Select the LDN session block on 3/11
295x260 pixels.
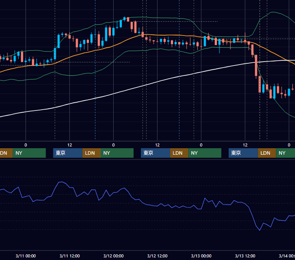(92, 153)
